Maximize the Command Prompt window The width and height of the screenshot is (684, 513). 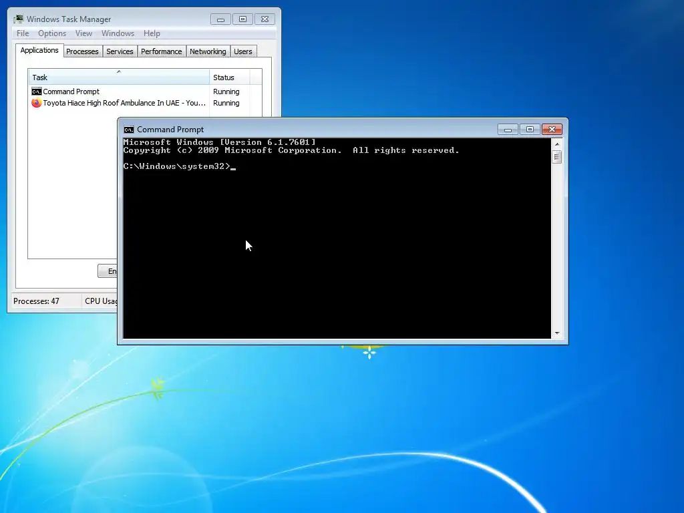(x=530, y=130)
